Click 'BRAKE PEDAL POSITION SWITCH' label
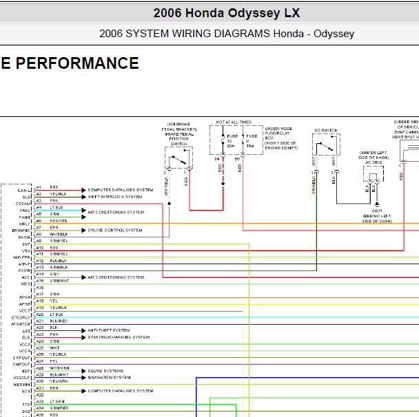 (x=179, y=139)
